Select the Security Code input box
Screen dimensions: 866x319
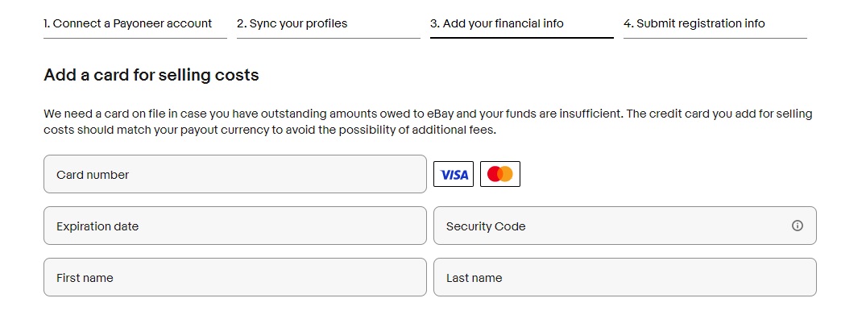624,226
